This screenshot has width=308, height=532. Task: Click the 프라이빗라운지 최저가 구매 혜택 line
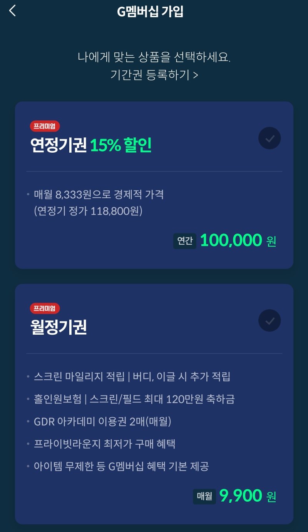click(105, 444)
